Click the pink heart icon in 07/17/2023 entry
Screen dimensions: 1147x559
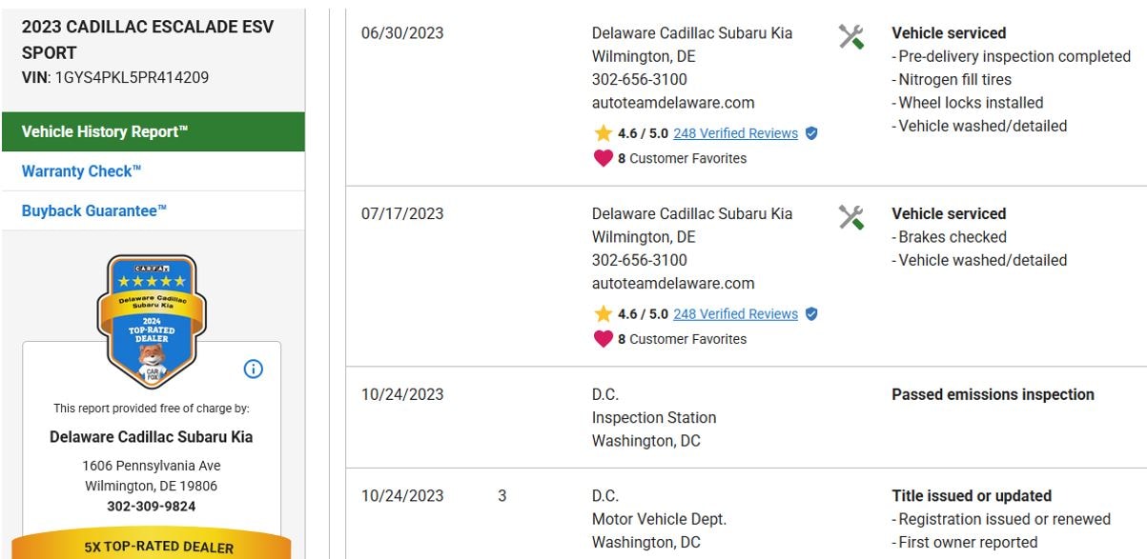pos(603,339)
